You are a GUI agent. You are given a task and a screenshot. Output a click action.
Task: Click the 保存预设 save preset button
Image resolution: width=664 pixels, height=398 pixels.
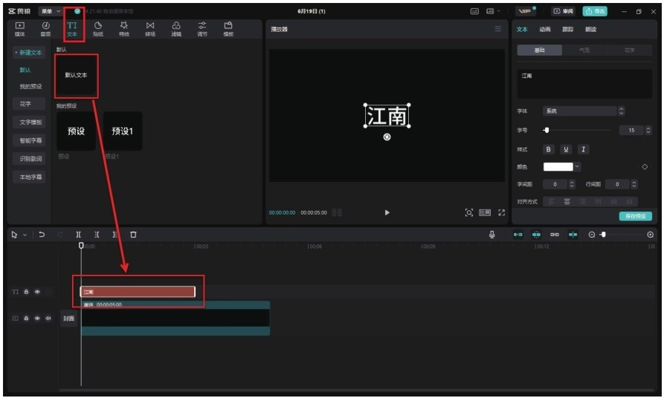(x=636, y=215)
